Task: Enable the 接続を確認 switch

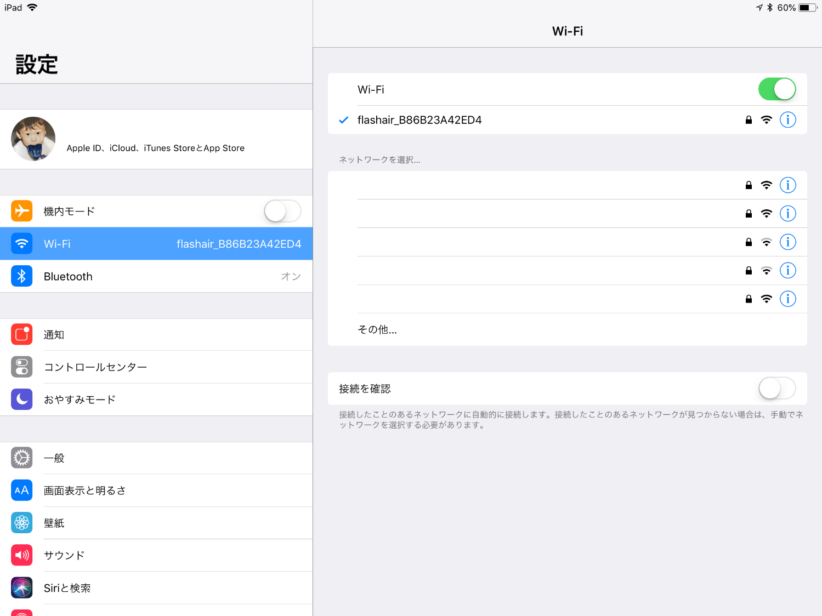Action: 776,389
